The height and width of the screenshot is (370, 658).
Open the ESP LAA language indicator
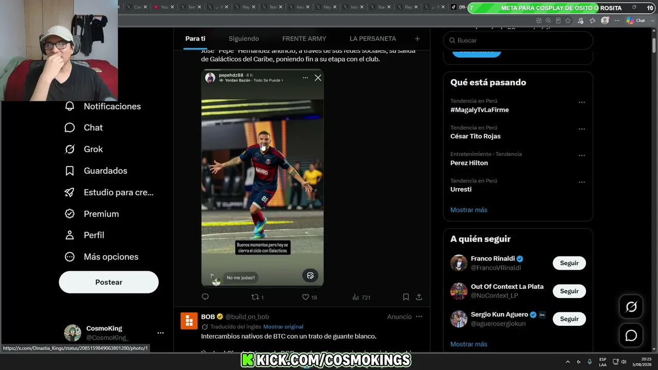(x=602, y=362)
